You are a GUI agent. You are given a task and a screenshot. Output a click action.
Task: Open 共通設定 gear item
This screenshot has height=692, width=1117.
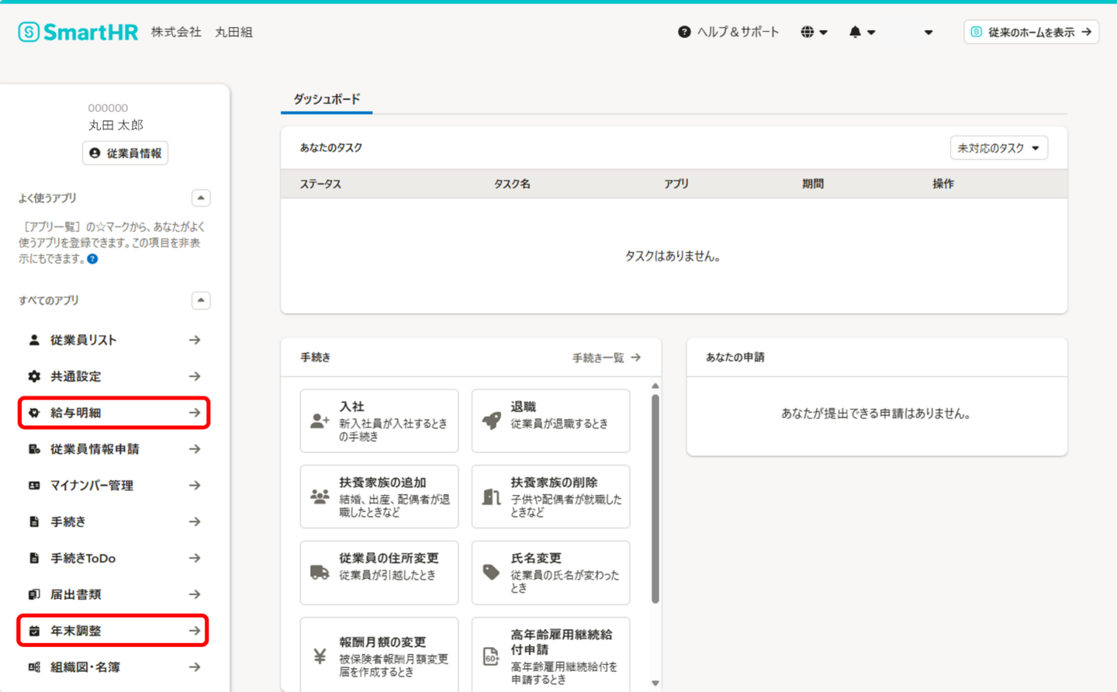[114, 376]
